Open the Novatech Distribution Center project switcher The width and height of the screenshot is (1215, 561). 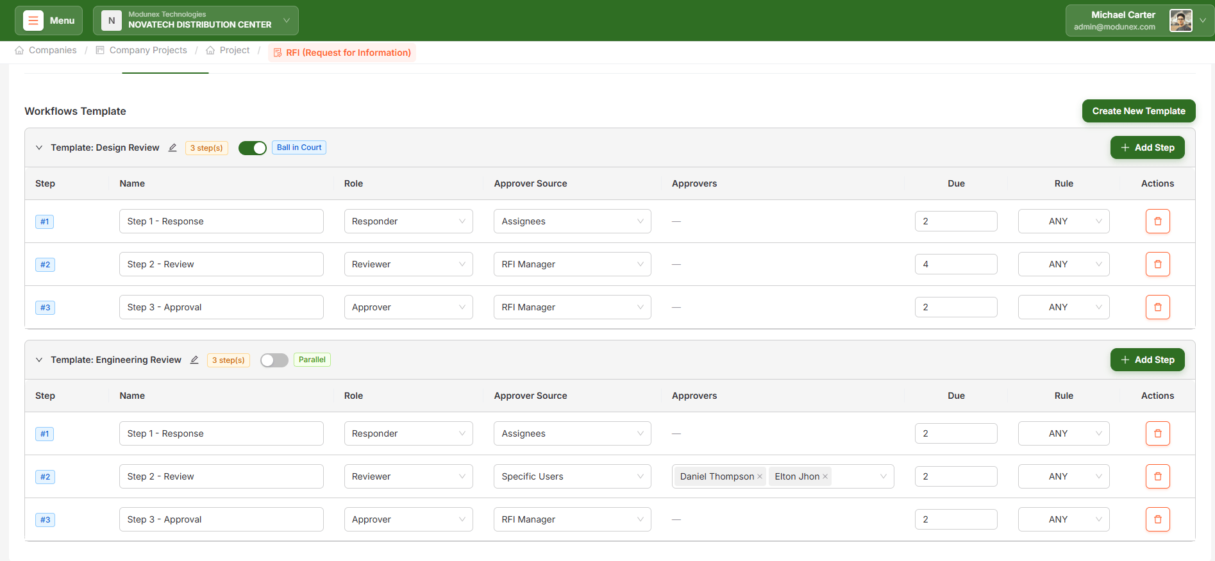point(196,21)
